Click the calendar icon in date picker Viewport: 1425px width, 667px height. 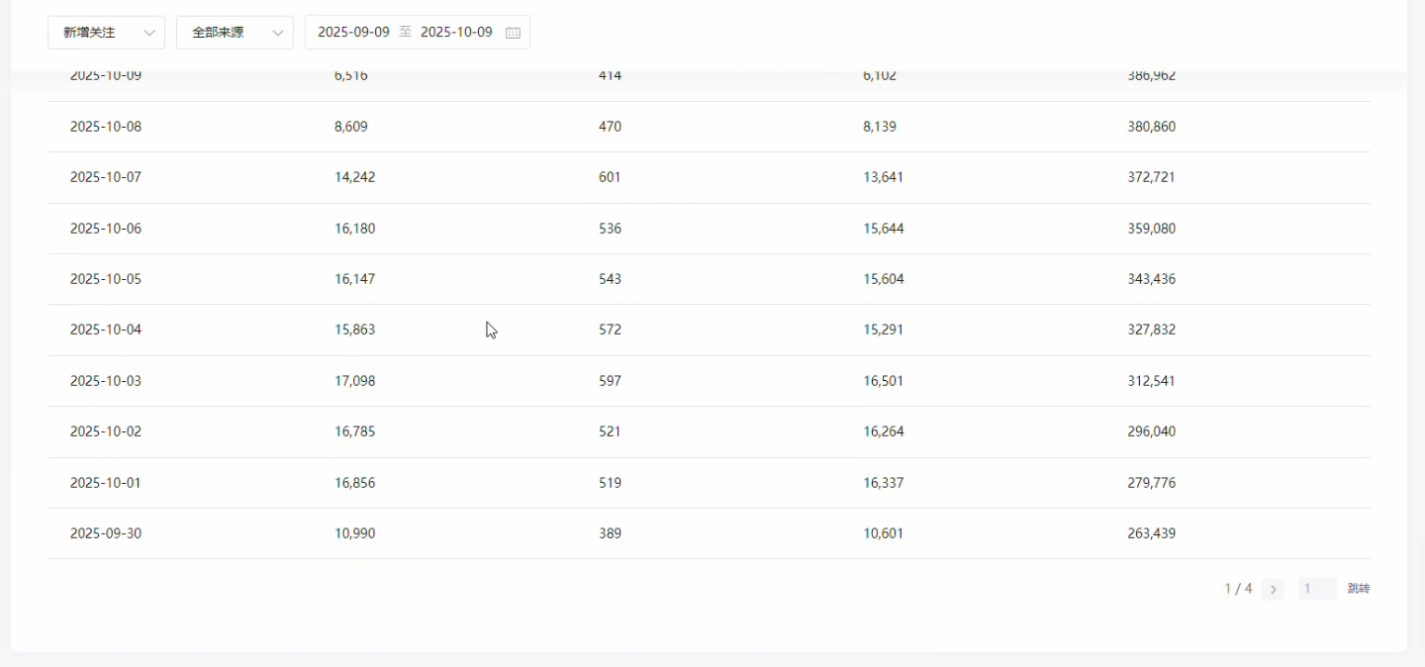513,33
